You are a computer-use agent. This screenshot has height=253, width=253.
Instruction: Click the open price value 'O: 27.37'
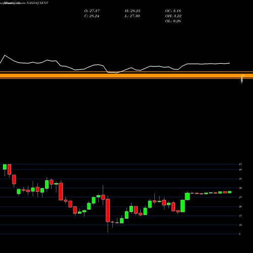pos(92,11)
